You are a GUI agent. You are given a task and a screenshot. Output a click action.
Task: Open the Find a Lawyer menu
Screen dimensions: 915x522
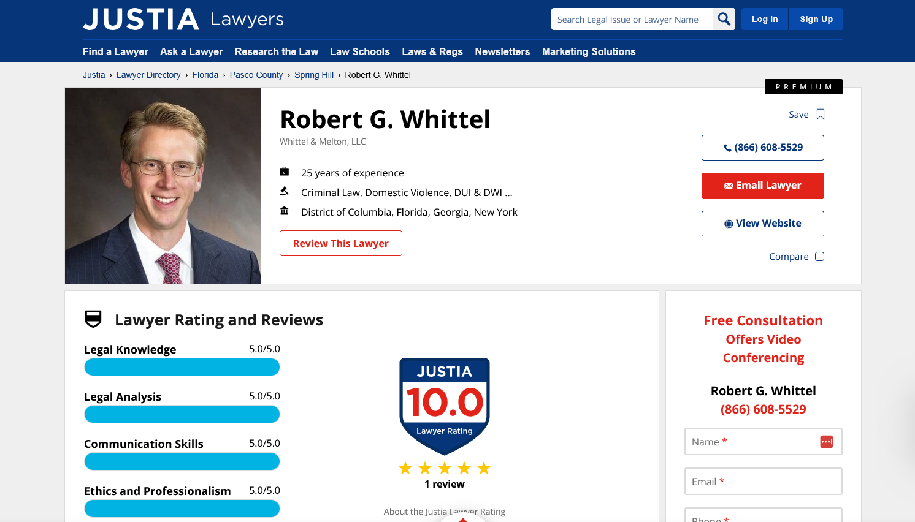(x=115, y=51)
